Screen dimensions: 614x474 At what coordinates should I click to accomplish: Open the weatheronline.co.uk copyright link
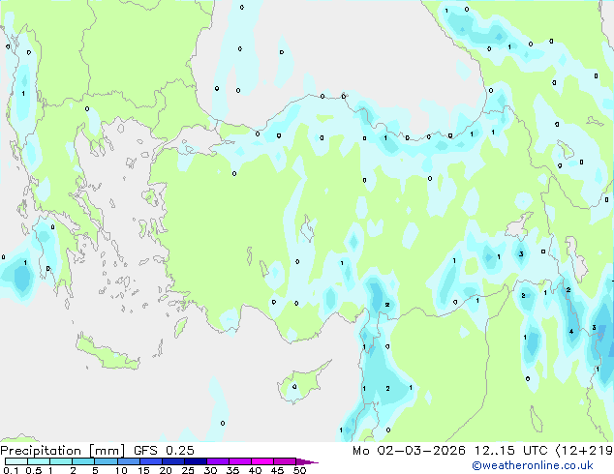click(533, 465)
